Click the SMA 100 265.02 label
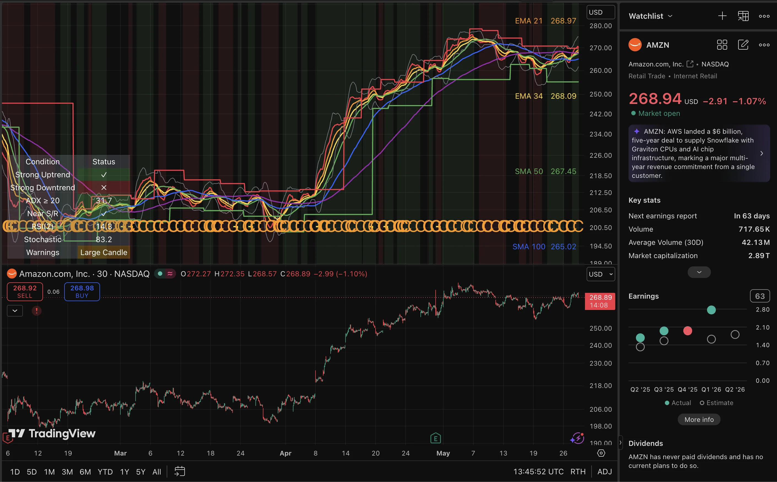The image size is (777, 482). point(544,247)
